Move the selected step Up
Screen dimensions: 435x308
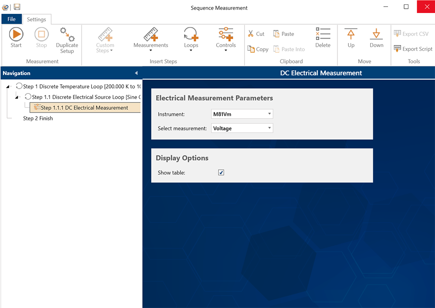point(351,37)
